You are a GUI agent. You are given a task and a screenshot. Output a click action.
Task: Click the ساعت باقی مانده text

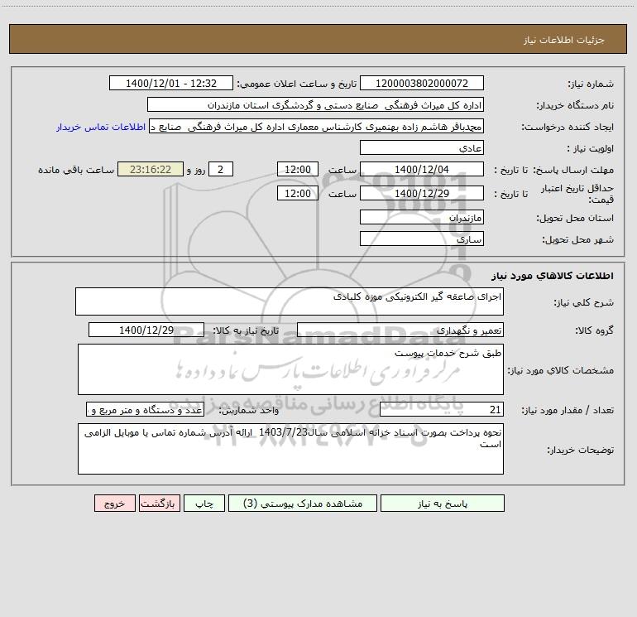(x=76, y=170)
